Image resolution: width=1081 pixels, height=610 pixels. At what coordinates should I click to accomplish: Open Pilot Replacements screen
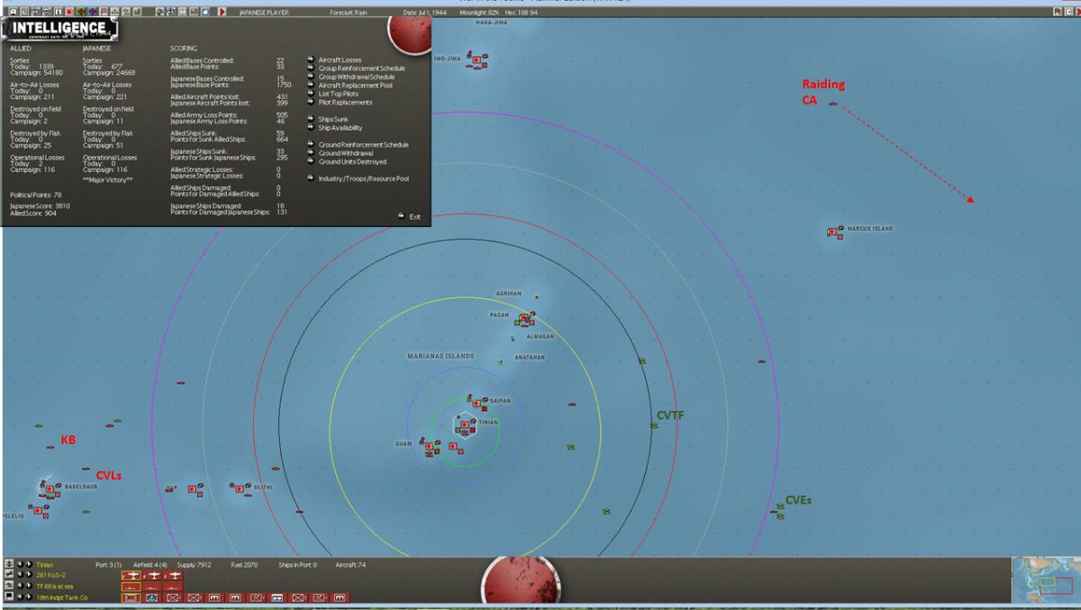(x=340, y=103)
